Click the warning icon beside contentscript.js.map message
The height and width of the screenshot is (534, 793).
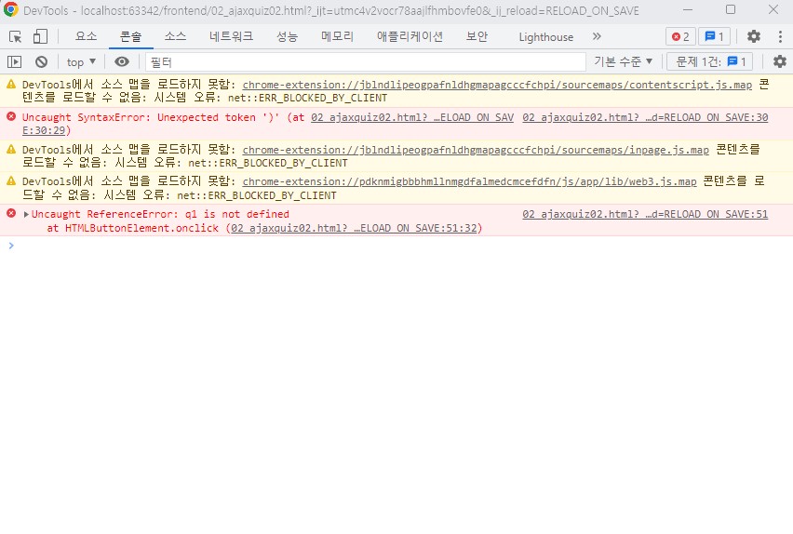(11, 85)
